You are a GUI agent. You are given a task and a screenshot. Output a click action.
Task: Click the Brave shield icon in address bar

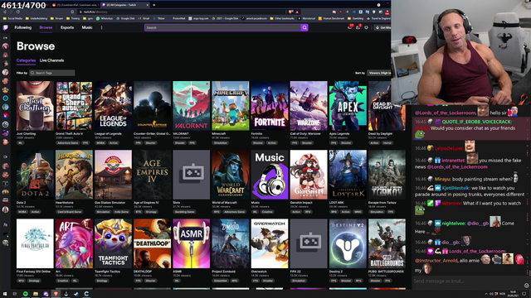291,12
